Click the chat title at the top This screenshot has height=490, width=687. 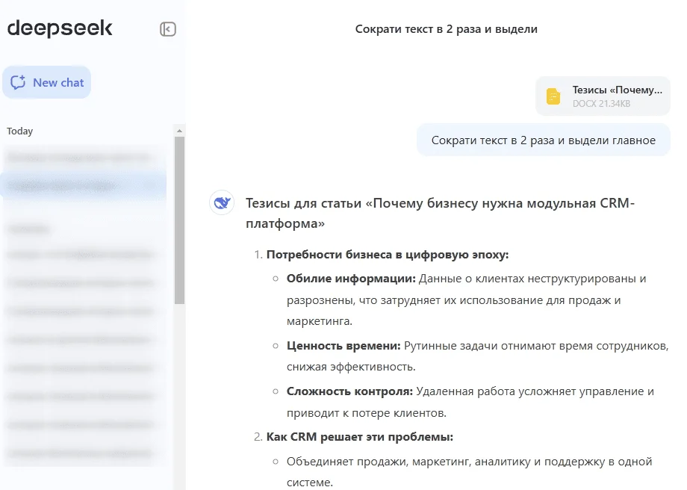(446, 29)
